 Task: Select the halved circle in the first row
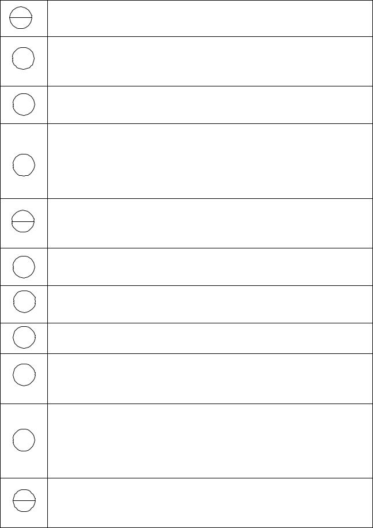click(x=21, y=17)
